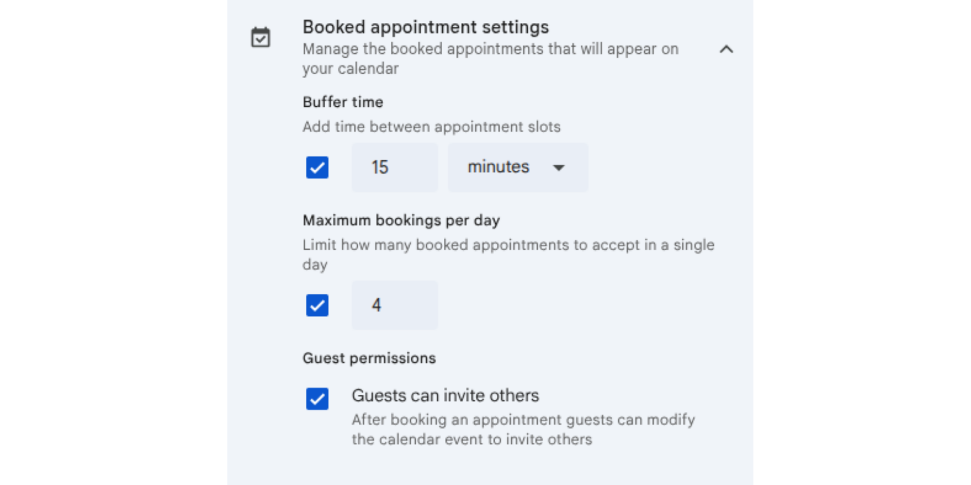Click the Add time between appointment slots text

click(432, 127)
